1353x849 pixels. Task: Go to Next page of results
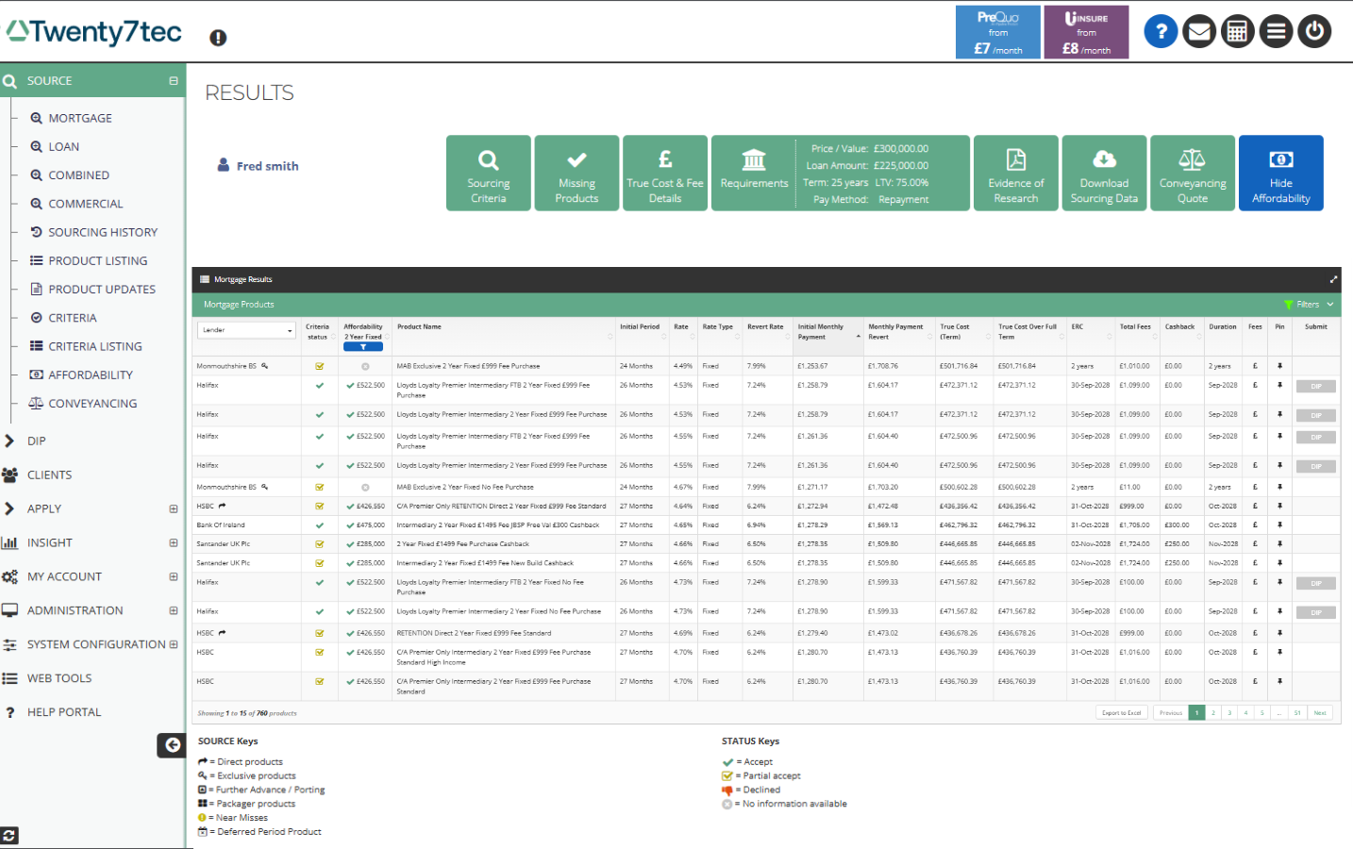pos(1320,713)
